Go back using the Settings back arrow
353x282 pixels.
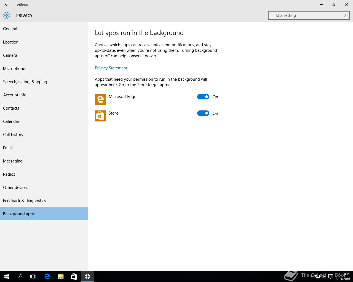(x=6, y=4)
